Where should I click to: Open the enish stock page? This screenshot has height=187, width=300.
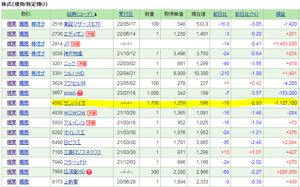tap(70, 93)
